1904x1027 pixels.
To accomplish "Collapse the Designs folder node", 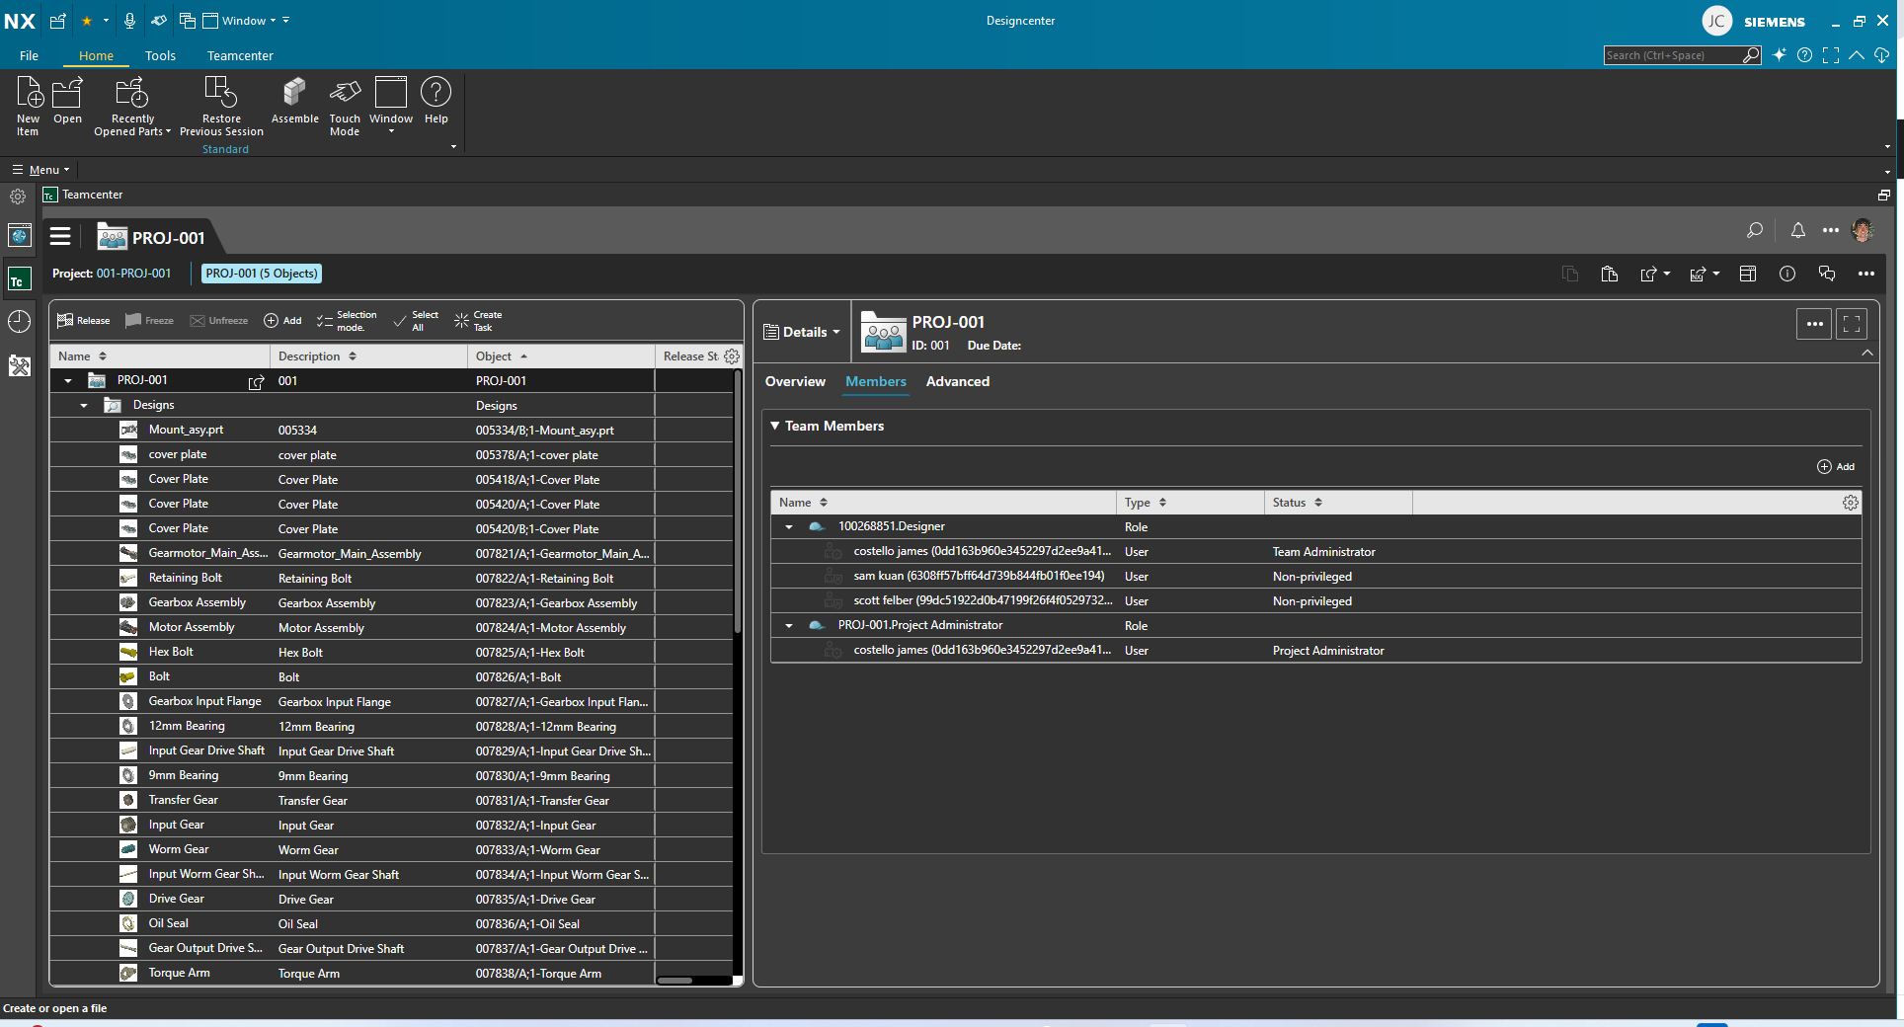I will coord(83,405).
